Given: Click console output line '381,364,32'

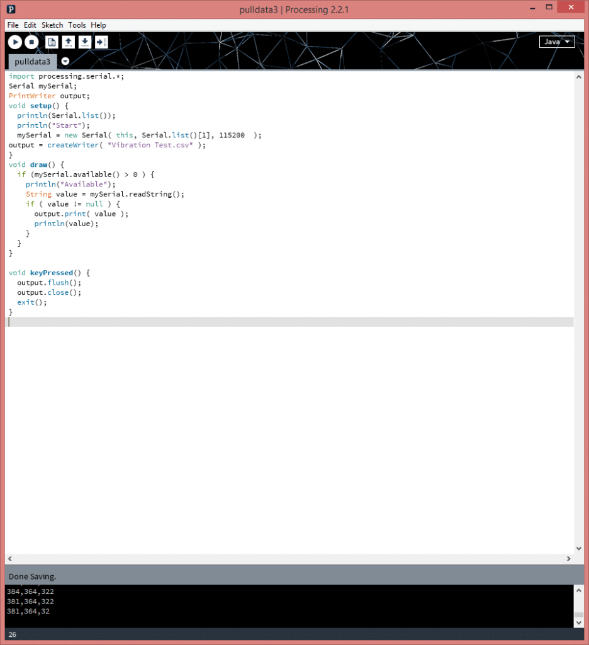Looking at the screenshot, I should (28, 611).
